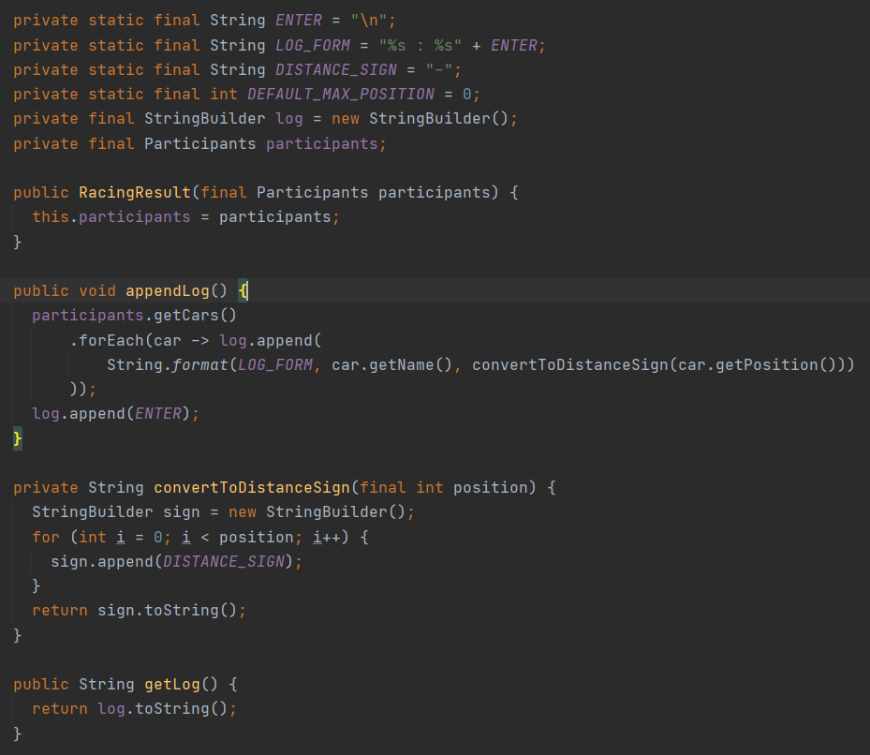Click the convertToDistanceSign method declaration name
870x755 pixels.
[x=252, y=487]
